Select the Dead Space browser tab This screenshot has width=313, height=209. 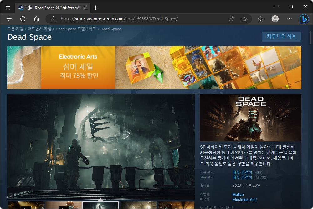tap(53, 8)
